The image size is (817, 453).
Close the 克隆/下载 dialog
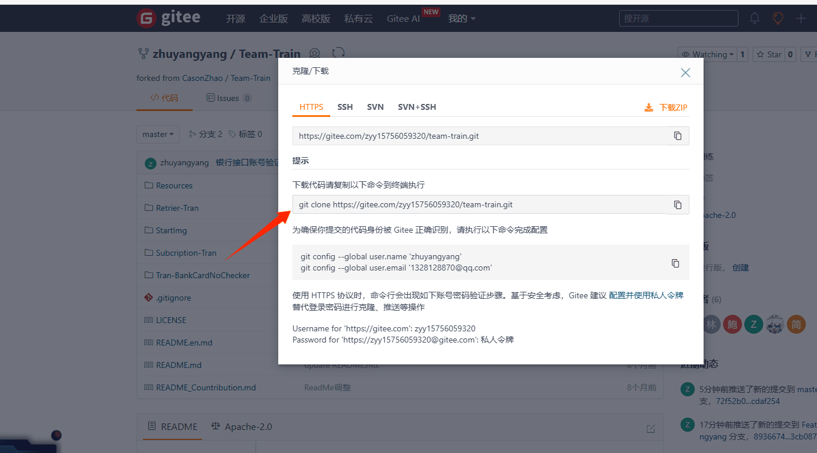click(x=685, y=73)
